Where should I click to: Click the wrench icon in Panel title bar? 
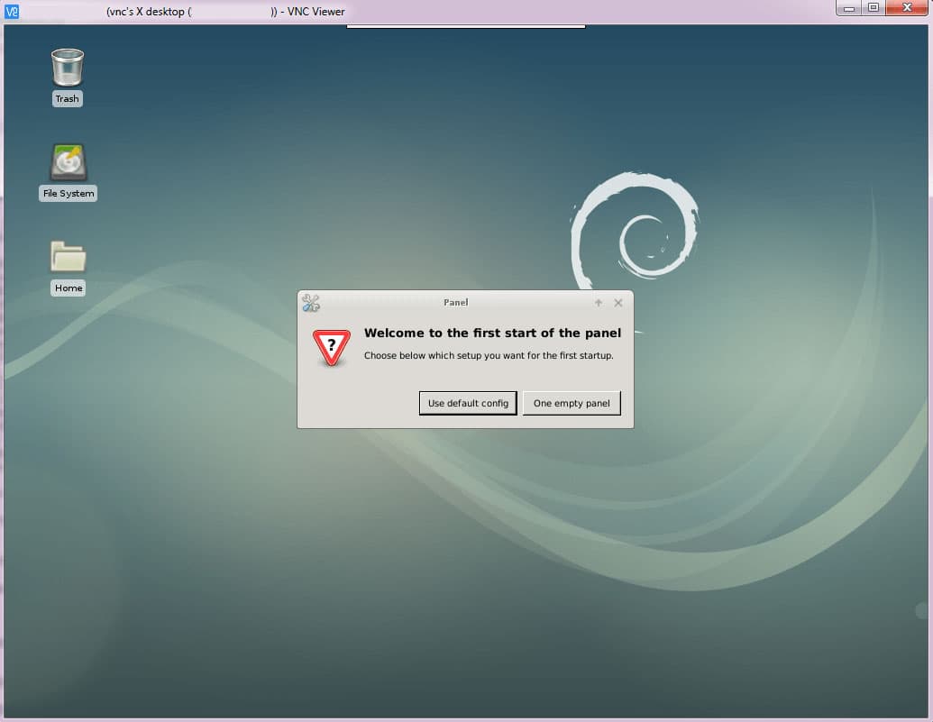(311, 303)
